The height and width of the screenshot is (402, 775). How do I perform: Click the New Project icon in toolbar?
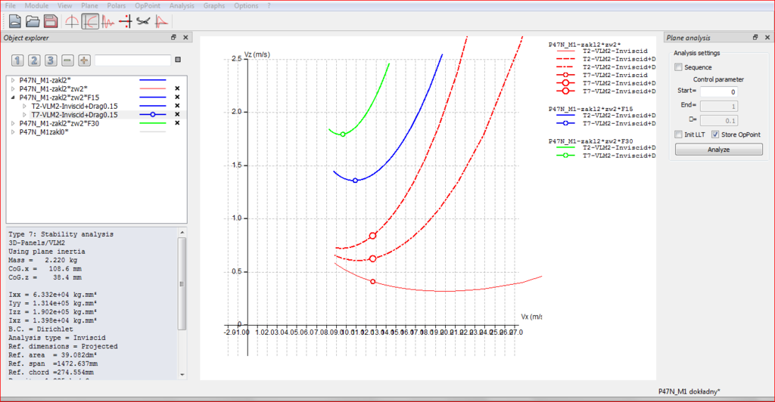pos(14,21)
